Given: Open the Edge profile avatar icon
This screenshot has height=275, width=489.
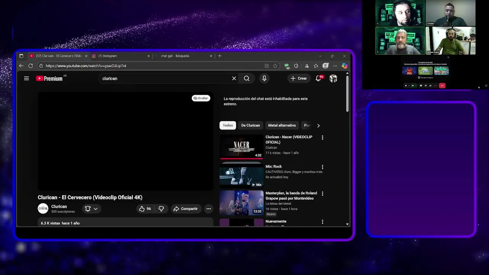Looking at the screenshot, I should tap(325, 66).
